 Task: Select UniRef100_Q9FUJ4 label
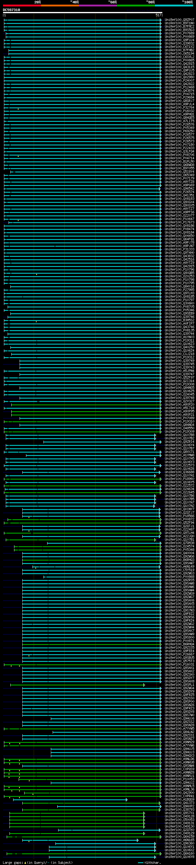pyautogui.click(x=179, y=40)
